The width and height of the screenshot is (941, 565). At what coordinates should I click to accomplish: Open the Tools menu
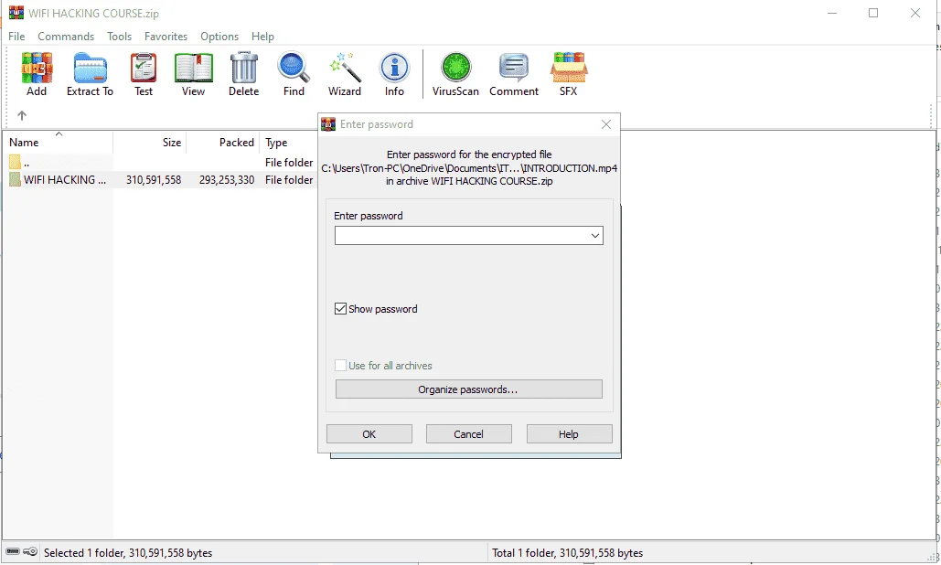click(120, 37)
